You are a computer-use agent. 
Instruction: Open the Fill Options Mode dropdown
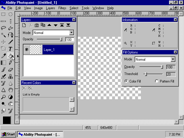click(173, 59)
